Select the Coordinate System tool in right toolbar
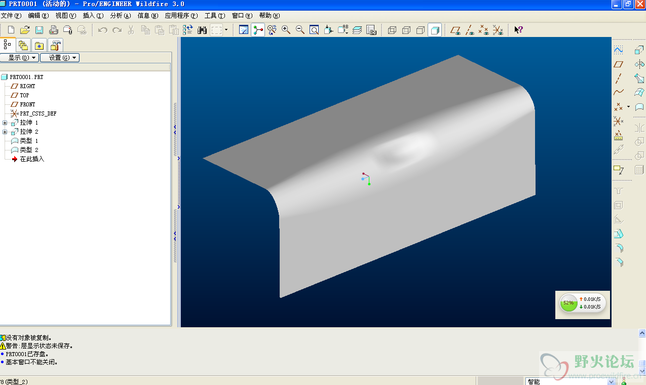This screenshot has height=385, width=646. pos(618,121)
